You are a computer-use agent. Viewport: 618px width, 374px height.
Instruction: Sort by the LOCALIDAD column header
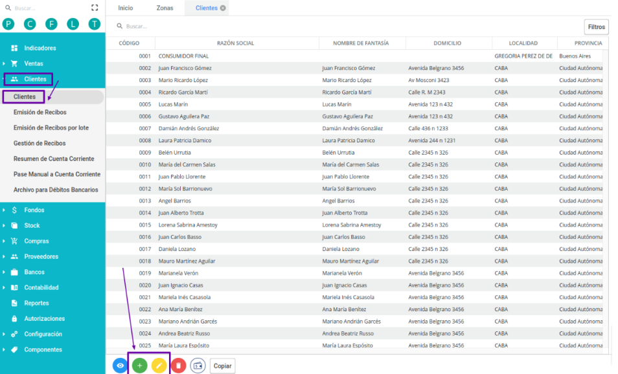523,43
